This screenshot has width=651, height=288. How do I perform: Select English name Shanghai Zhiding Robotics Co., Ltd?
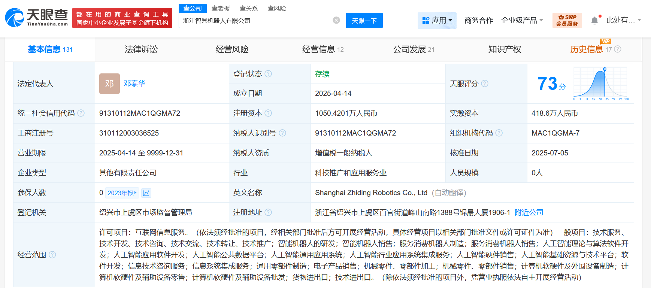371,192
